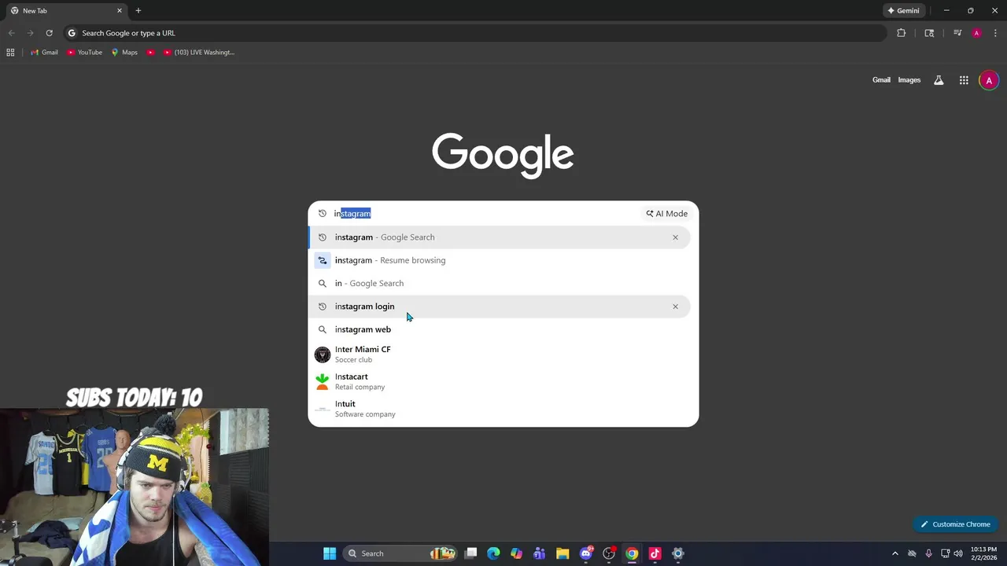Open the Gemini button in title bar
Viewport: 1007px width, 566px height.
(903, 11)
